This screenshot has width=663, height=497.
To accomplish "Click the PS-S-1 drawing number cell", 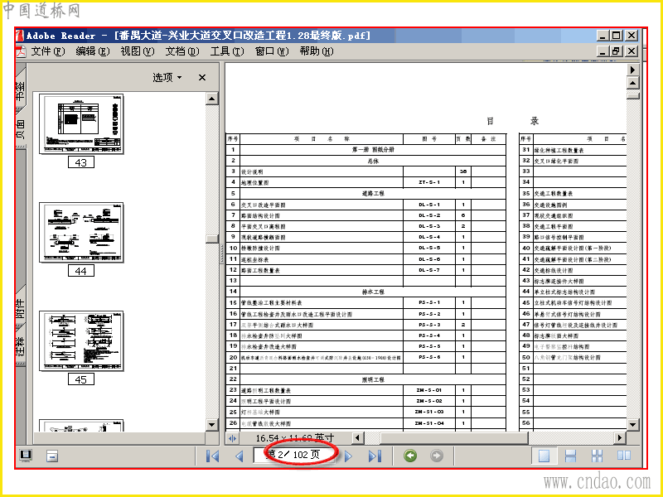I will pyautogui.click(x=429, y=302).
